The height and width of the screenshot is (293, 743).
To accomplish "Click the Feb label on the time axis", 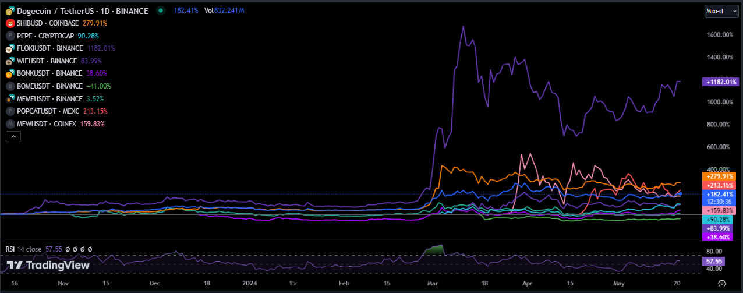I will (x=344, y=283).
